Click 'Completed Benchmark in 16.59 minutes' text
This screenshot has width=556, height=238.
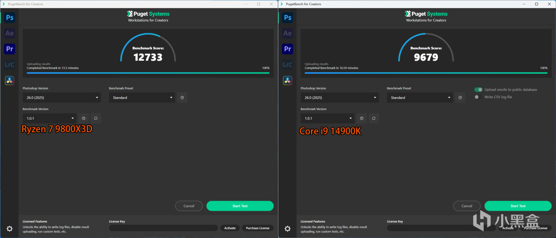click(331, 68)
